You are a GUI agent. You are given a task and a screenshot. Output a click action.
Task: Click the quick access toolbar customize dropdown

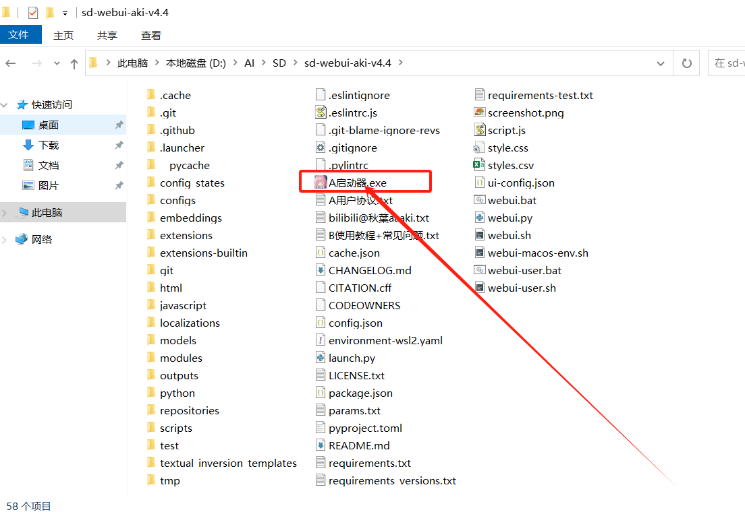65,13
